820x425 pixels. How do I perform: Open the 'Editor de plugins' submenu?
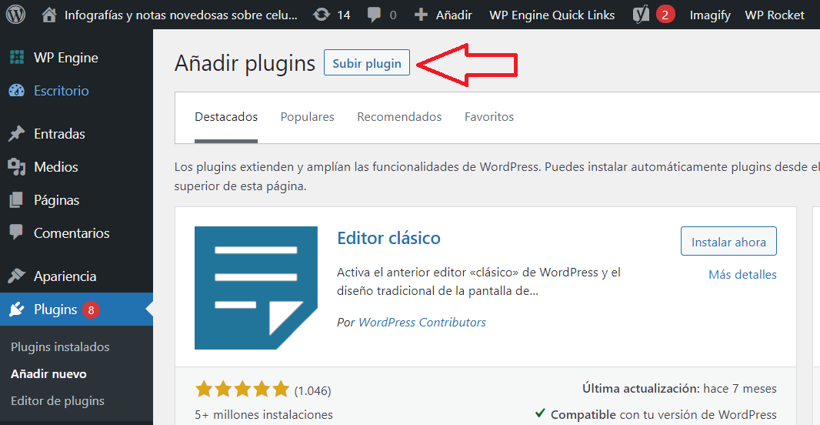58,401
